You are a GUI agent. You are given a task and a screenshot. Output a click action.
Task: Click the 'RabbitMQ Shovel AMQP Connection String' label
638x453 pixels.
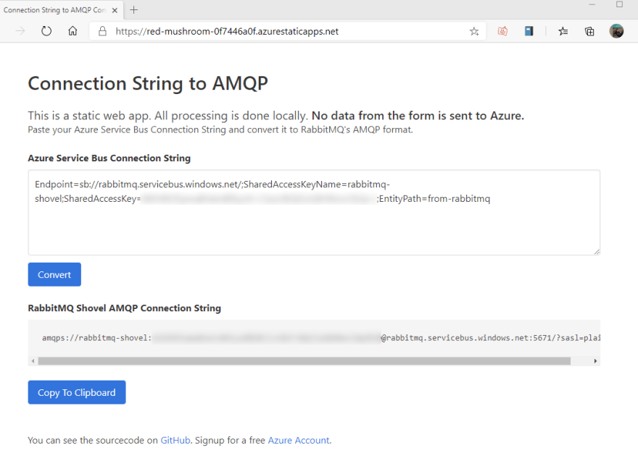[x=125, y=308]
